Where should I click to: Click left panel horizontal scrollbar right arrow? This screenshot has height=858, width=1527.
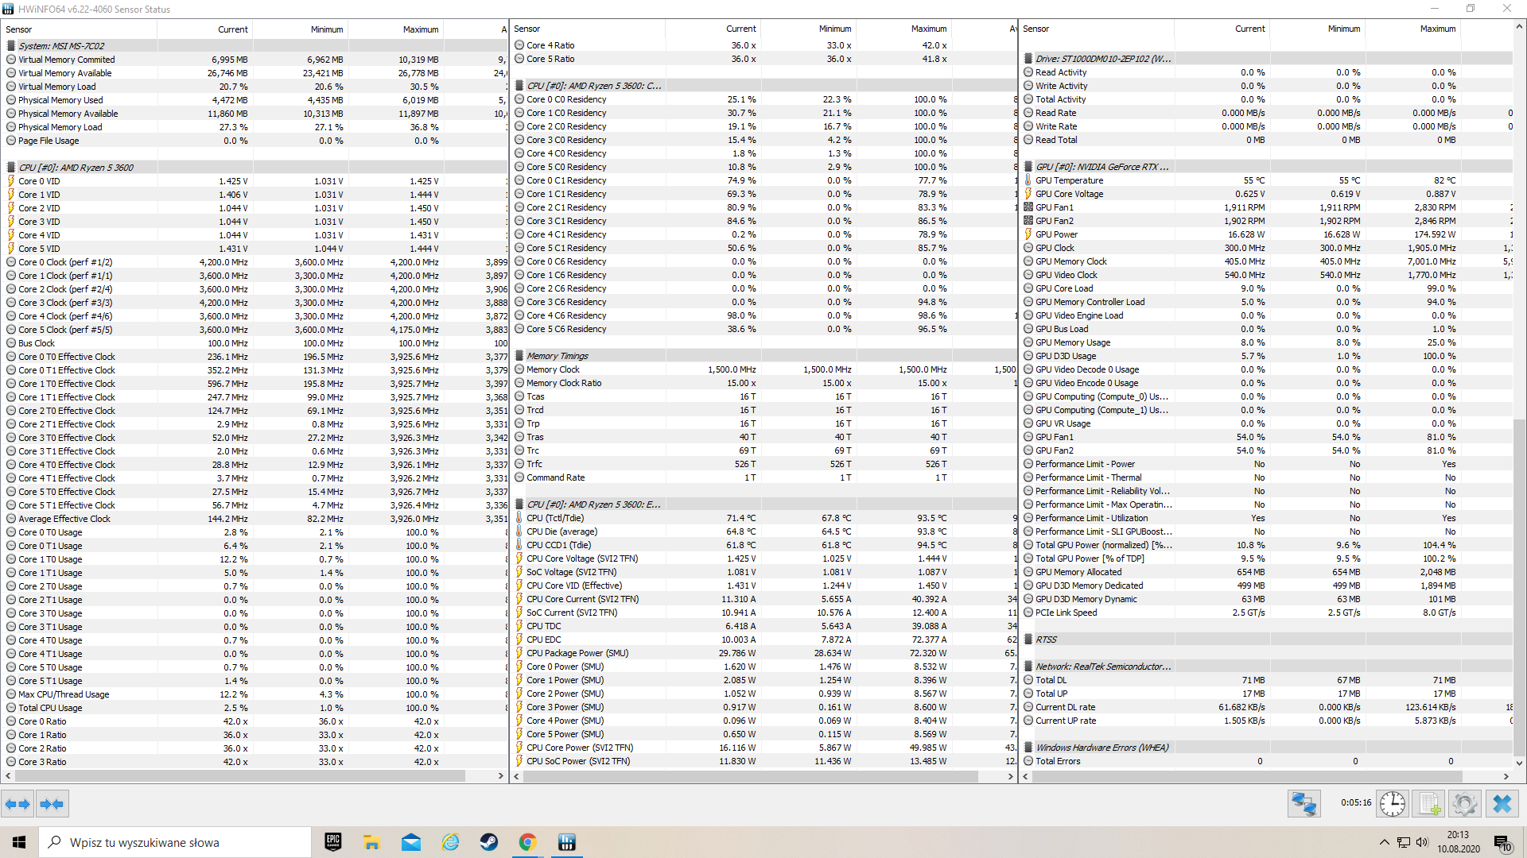(501, 775)
